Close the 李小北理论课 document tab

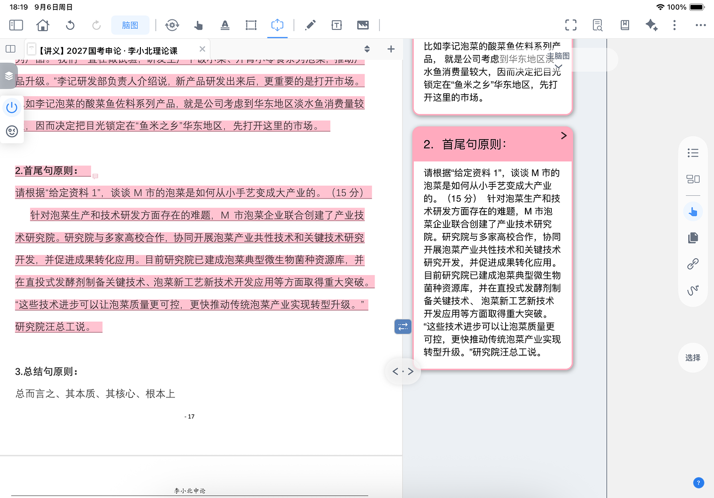click(202, 49)
